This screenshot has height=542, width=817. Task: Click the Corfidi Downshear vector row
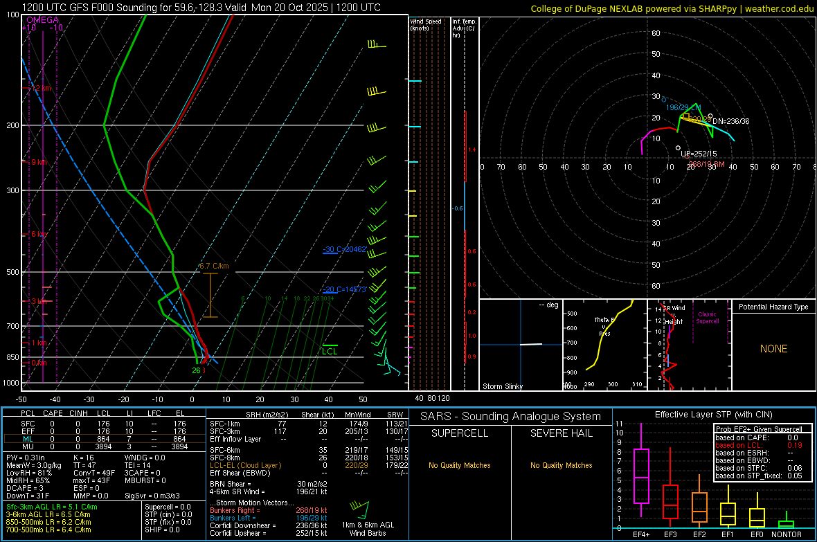pos(269,525)
